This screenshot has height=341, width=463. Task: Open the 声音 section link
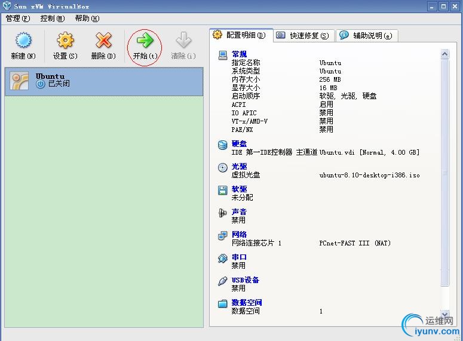pos(239,211)
